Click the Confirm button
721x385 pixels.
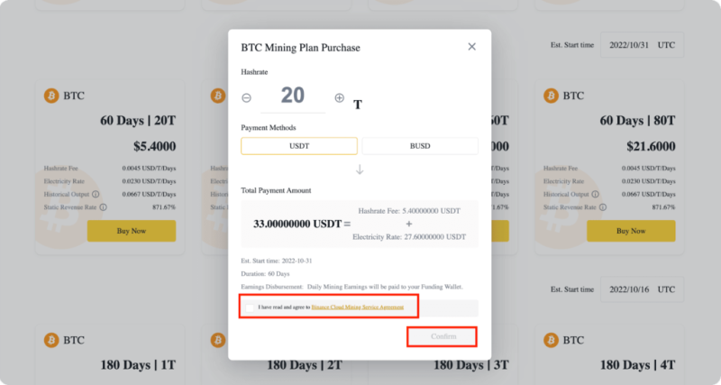point(443,336)
